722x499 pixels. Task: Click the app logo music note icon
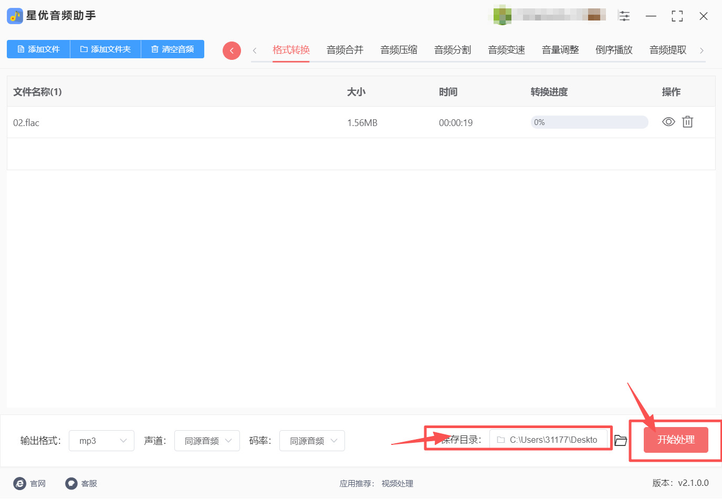[x=15, y=16]
